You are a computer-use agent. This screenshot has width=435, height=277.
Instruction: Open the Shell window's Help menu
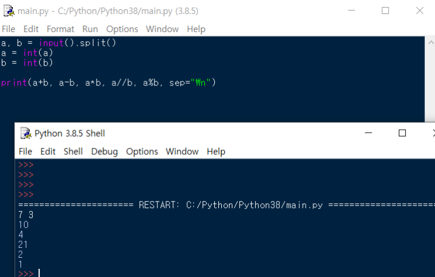pos(216,151)
